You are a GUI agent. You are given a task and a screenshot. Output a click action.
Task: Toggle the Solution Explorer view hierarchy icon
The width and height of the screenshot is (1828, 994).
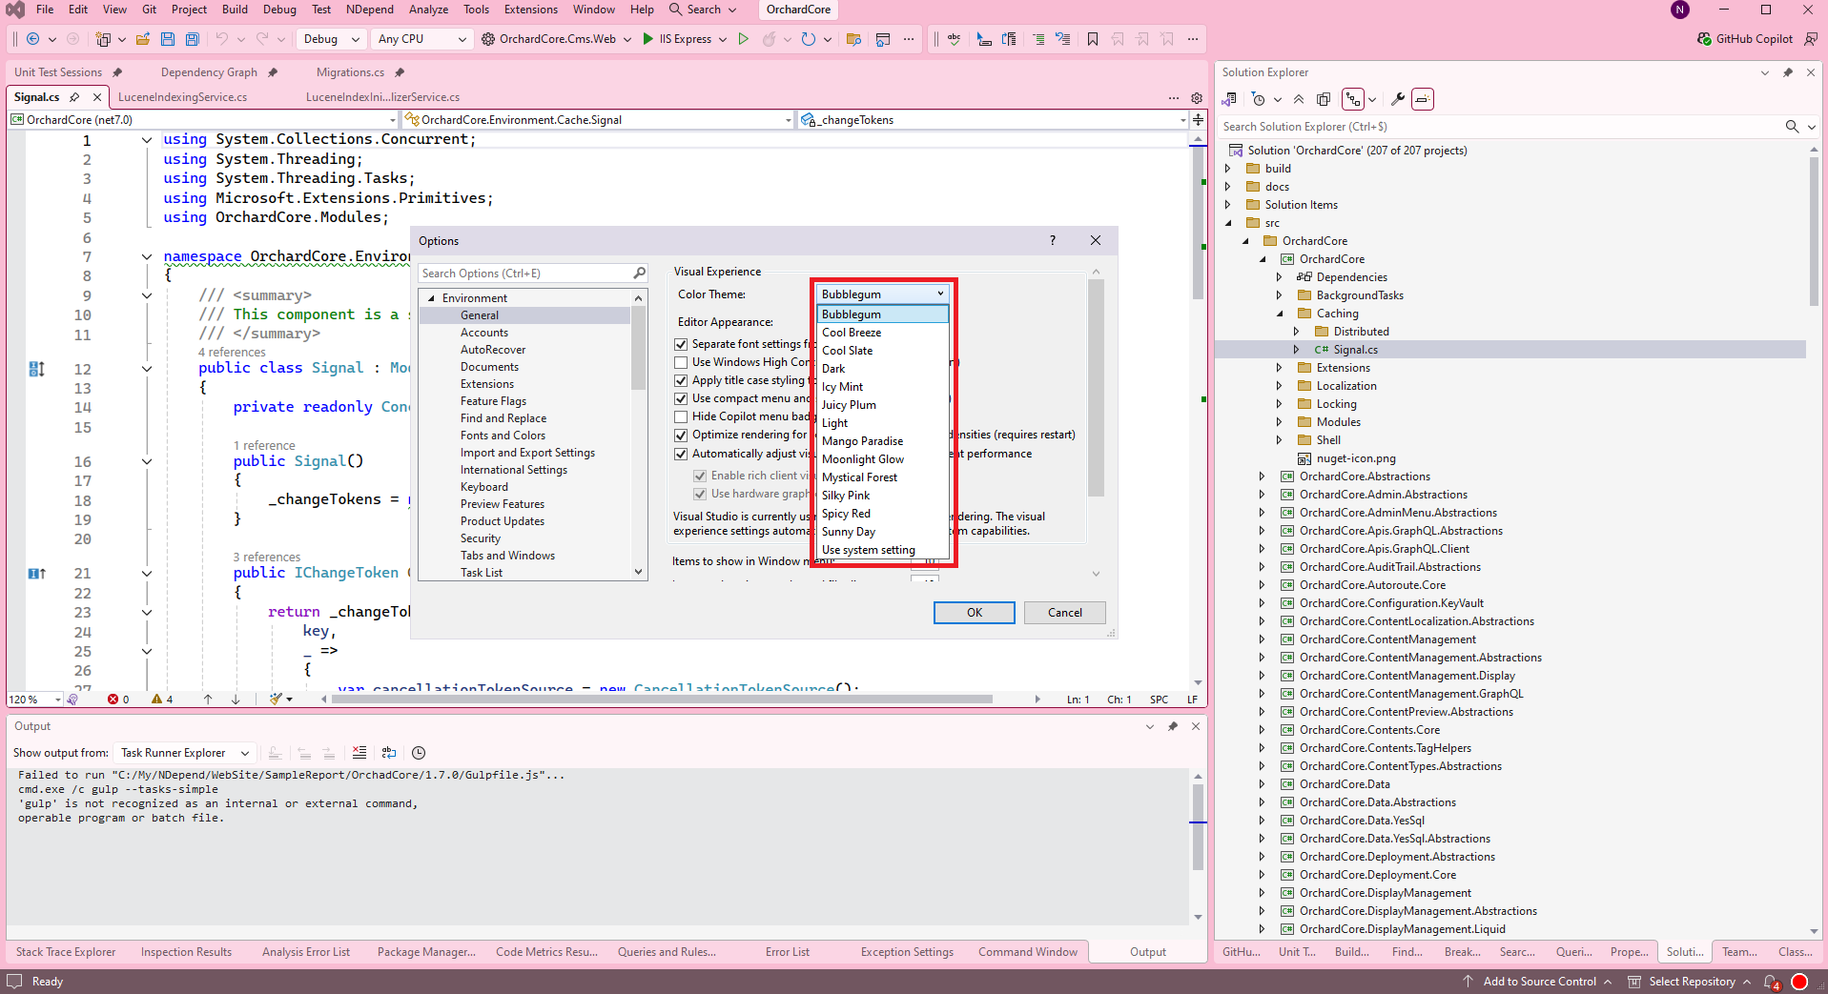[1352, 99]
